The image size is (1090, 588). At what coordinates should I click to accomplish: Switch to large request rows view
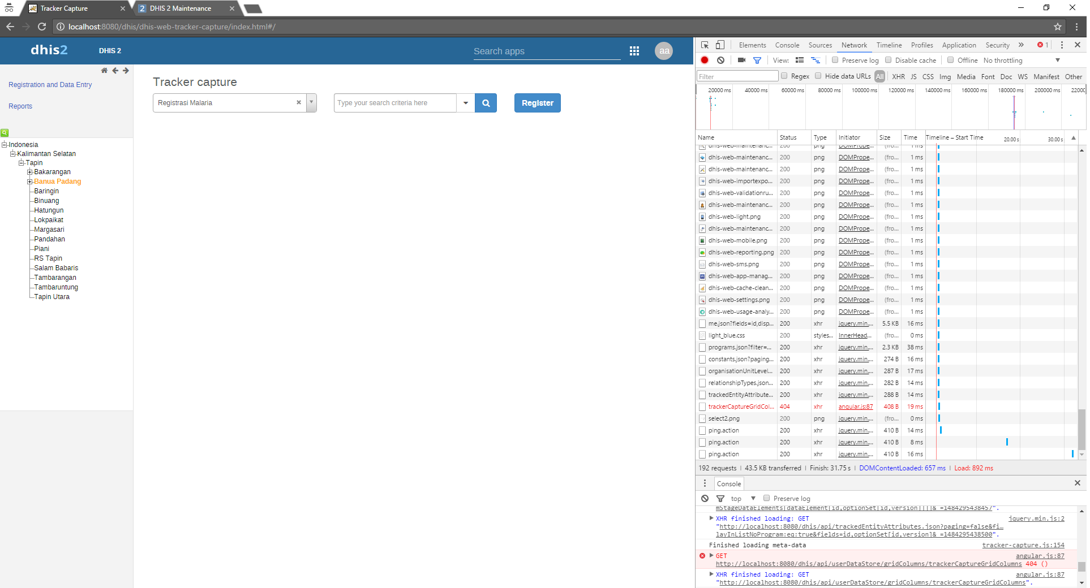[x=800, y=60]
